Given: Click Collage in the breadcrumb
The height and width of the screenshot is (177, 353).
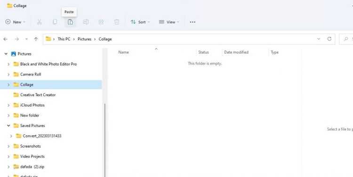Looking at the screenshot, I should 105,39.
